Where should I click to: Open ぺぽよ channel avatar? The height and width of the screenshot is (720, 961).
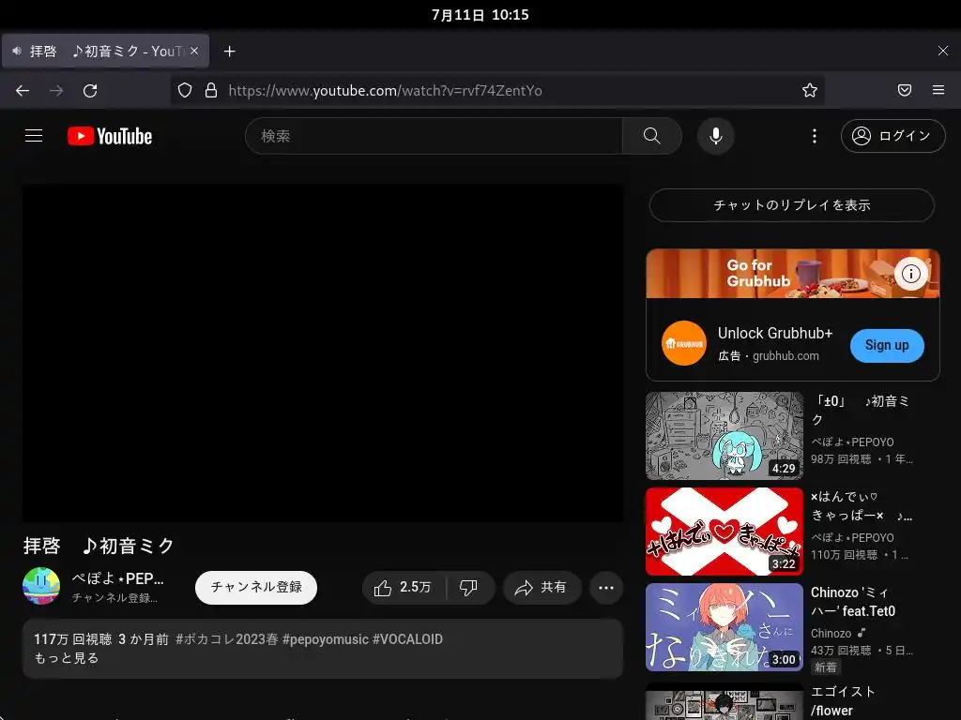[41, 586]
